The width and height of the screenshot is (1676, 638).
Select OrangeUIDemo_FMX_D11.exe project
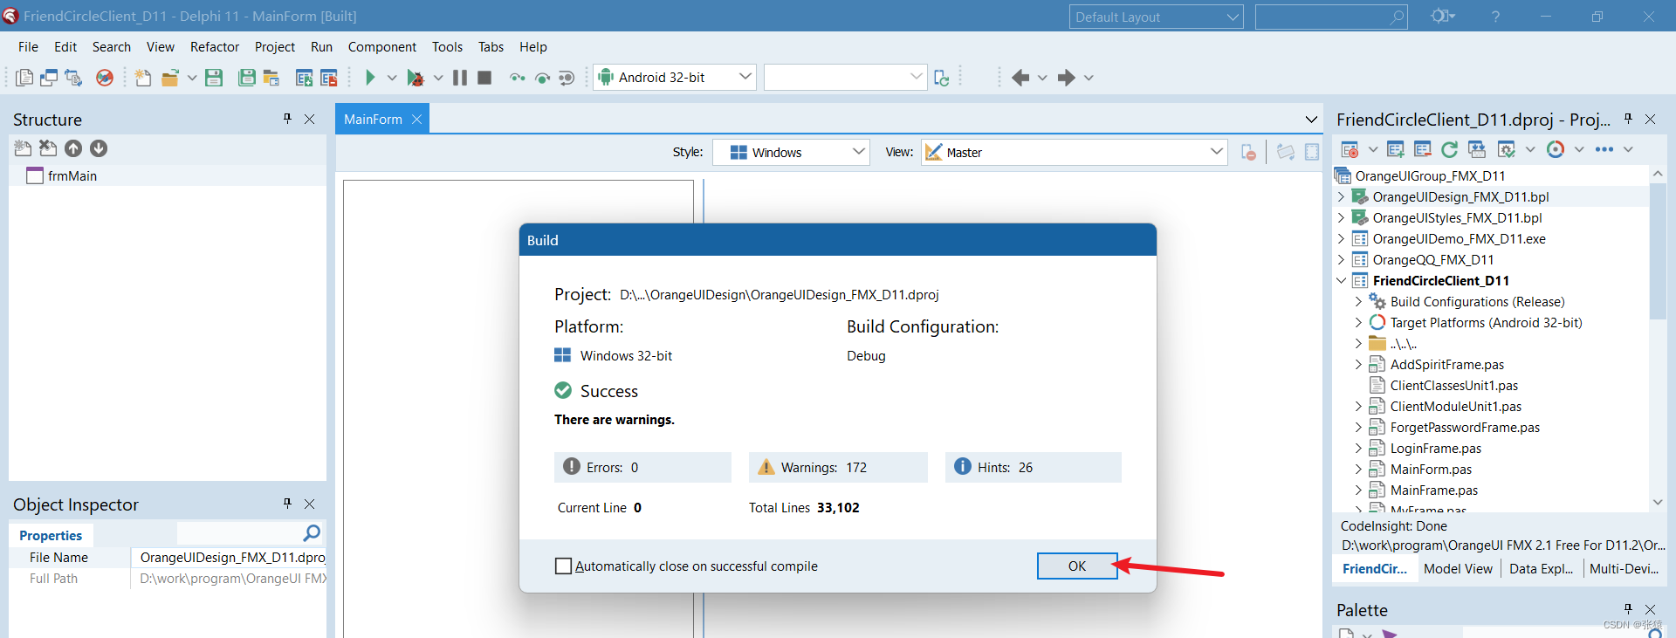(x=1459, y=238)
